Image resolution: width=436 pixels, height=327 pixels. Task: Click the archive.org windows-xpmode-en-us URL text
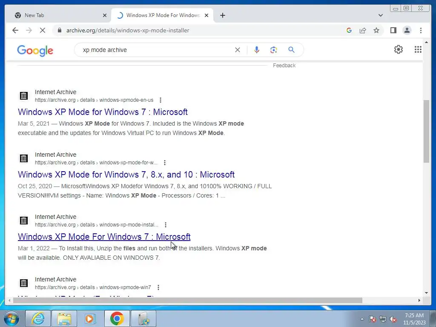[x=94, y=100]
